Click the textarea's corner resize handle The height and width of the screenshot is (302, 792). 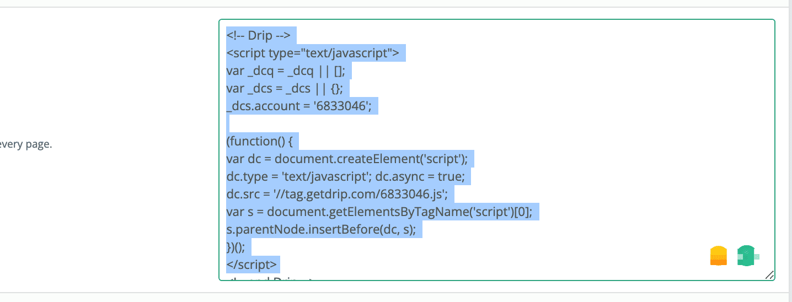pos(769,275)
